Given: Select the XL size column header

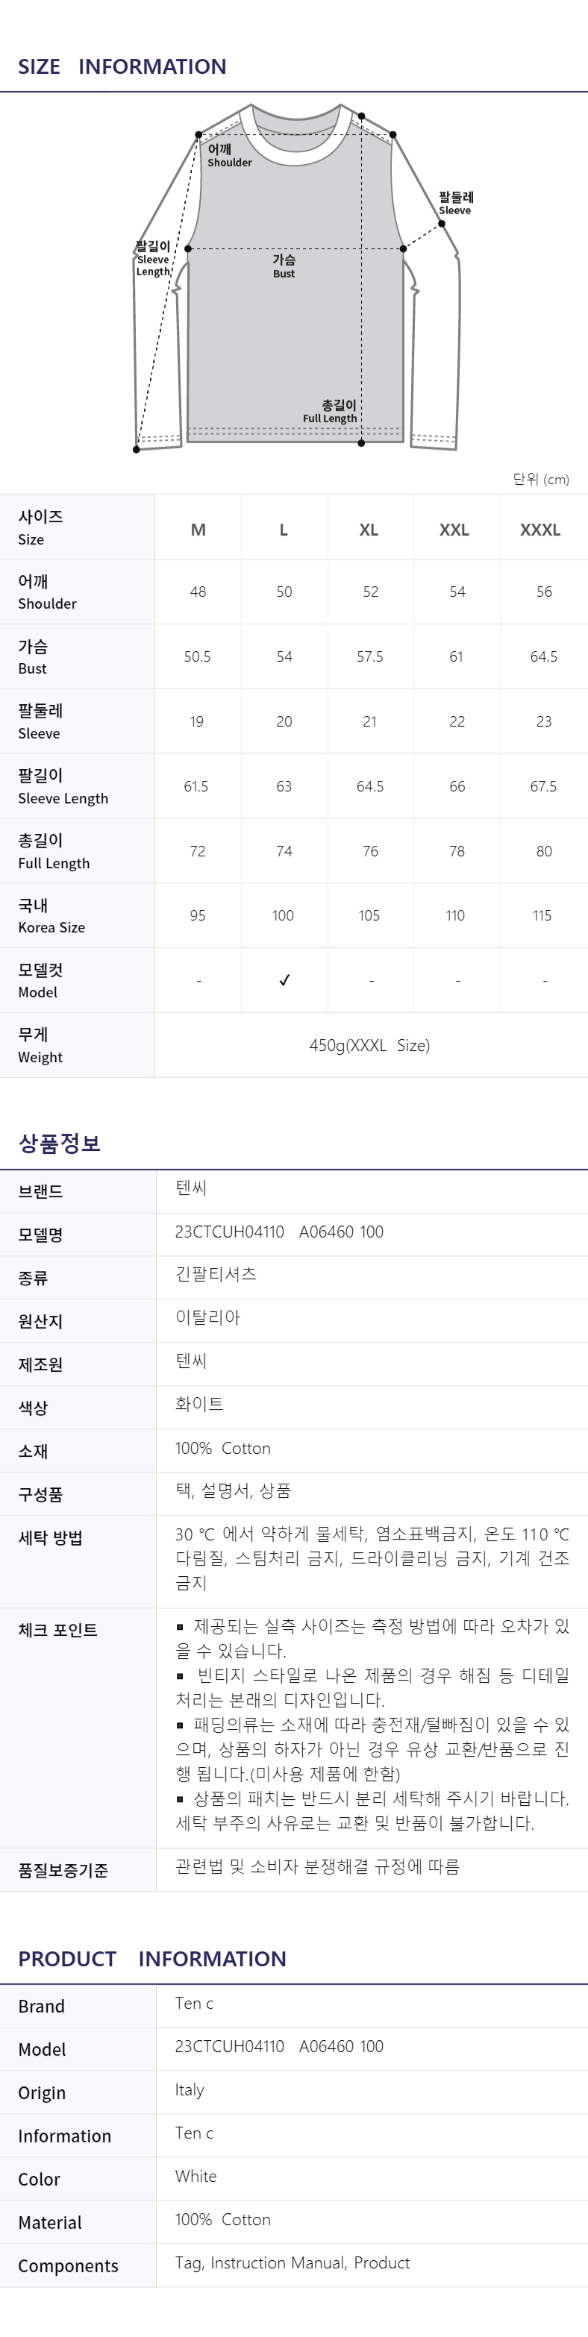Looking at the screenshot, I should pos(369,530).
